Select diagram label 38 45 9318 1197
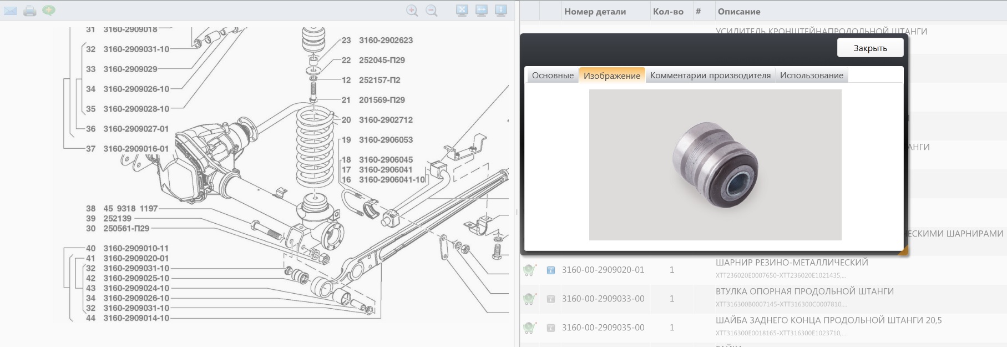This screenshot has height=347, width=1007. (122, 209)
